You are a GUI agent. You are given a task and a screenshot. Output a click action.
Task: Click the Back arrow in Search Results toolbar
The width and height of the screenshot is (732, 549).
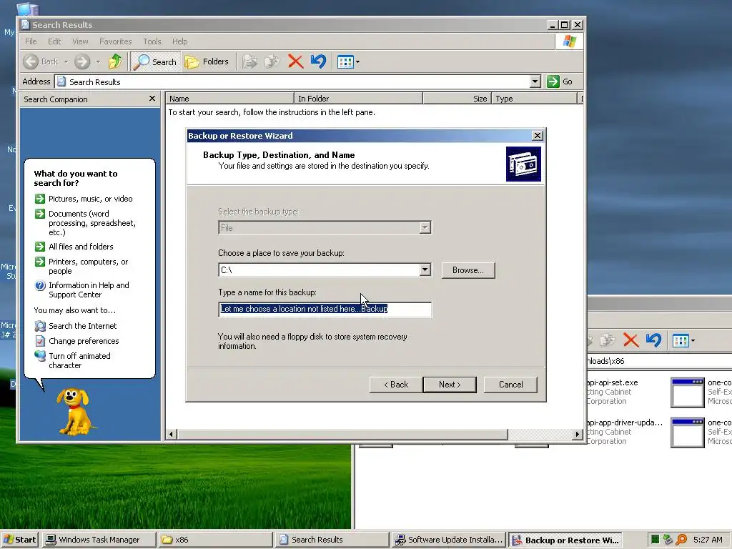click(x=41, y=61)
